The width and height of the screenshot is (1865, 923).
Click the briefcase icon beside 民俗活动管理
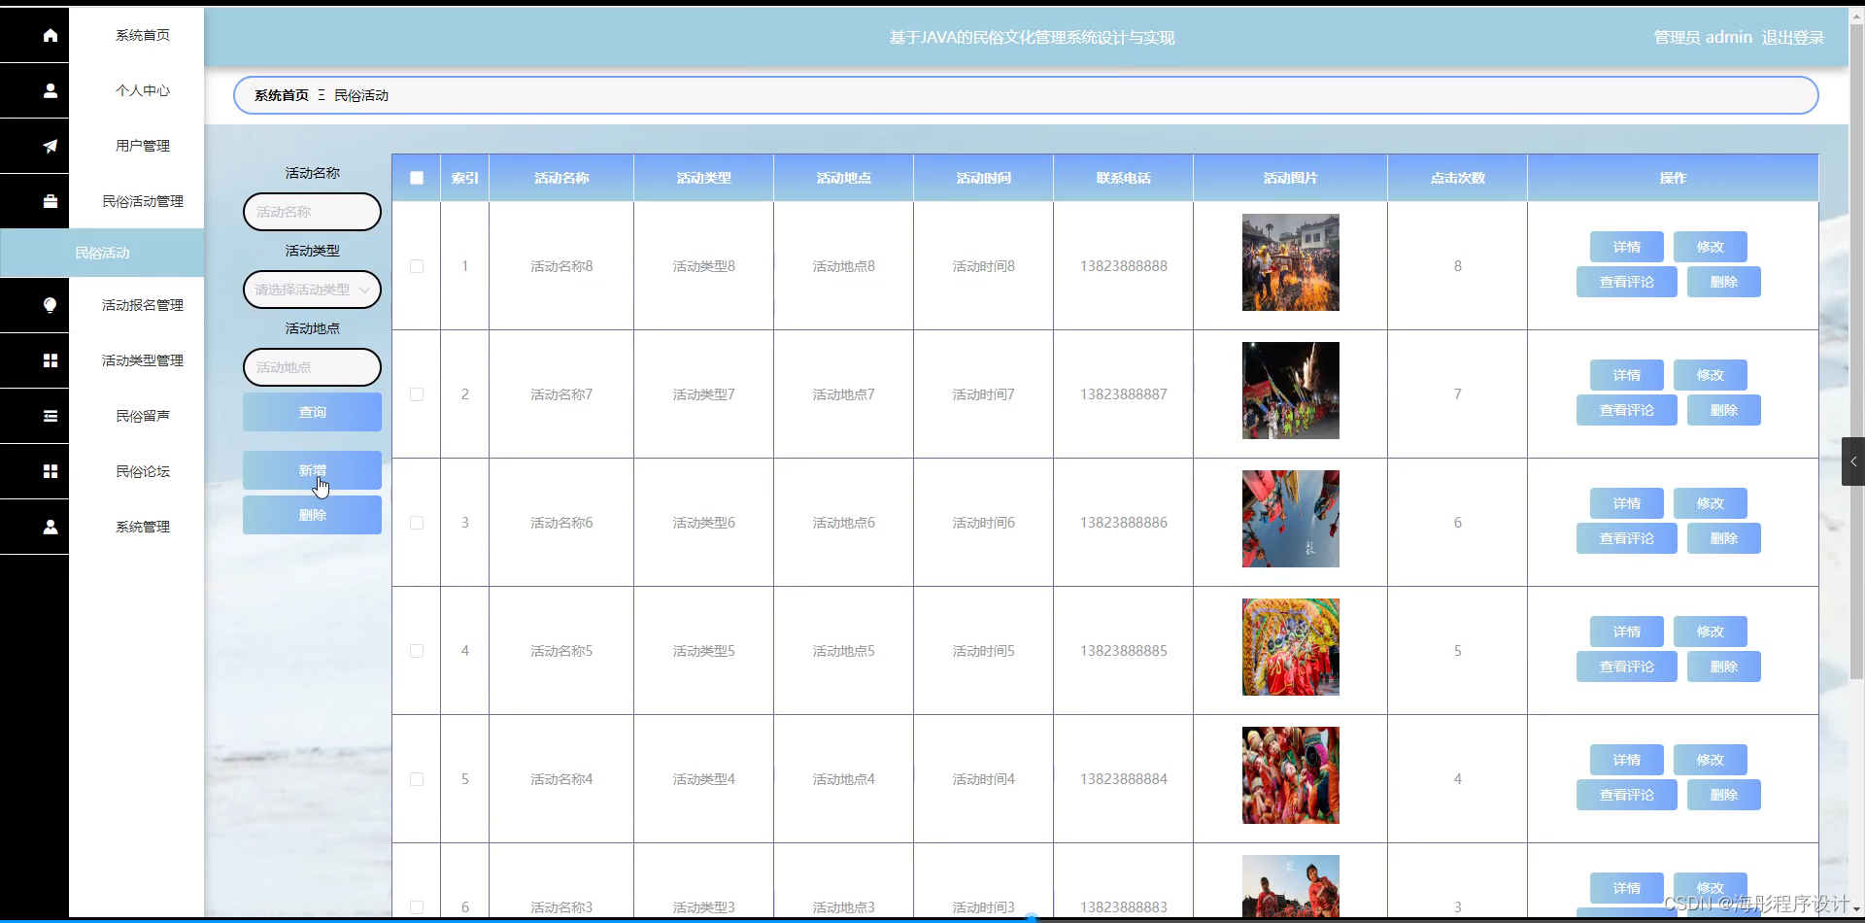51,201
